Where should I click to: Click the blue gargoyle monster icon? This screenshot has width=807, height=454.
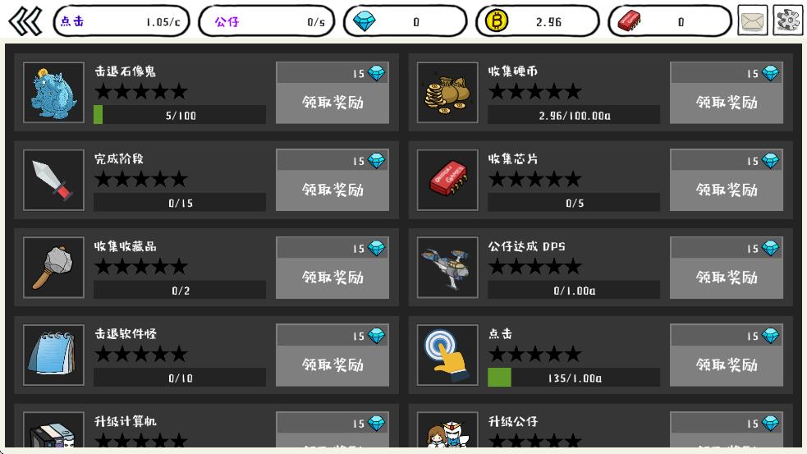click(53, 93)
